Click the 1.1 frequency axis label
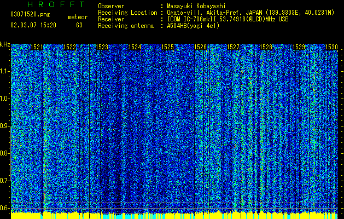This screenshot has height=219, width=344. (x=5, y=71)
